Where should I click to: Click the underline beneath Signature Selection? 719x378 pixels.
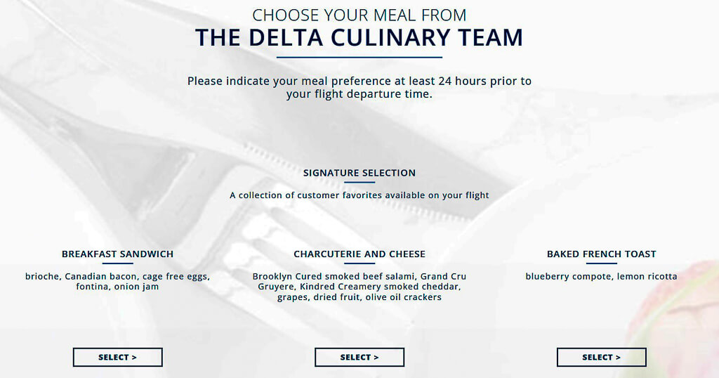(359, 182)
